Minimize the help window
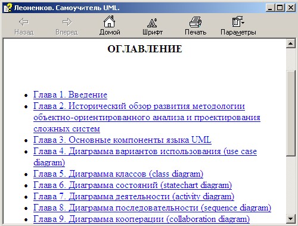The width and height of the screenshot is (298, 226). [x=270, y=8]
